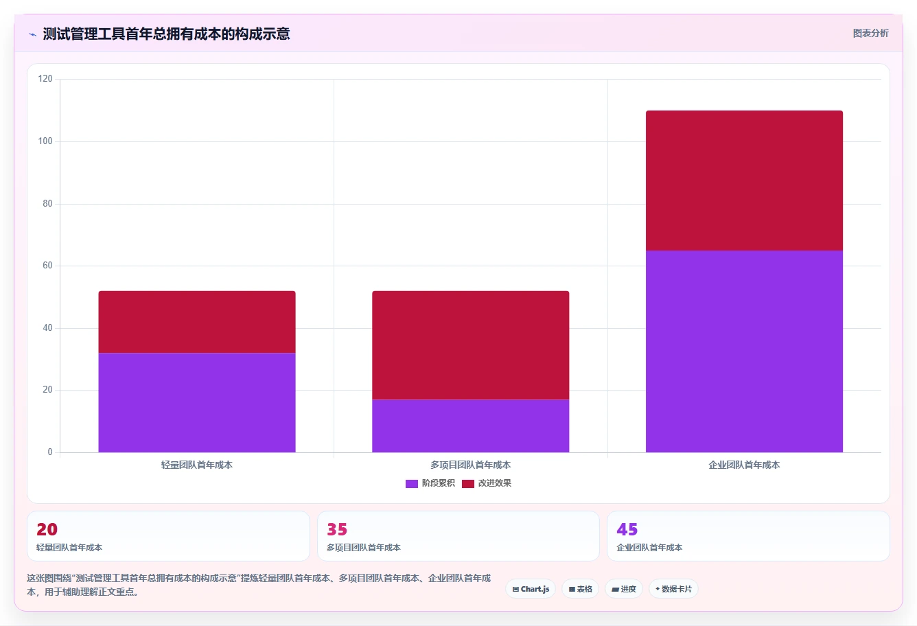The width and height of the screenshot is (917, 626).
Task: Click the 进度 tag
Action: pyautogui.click(x=624, y=589)
